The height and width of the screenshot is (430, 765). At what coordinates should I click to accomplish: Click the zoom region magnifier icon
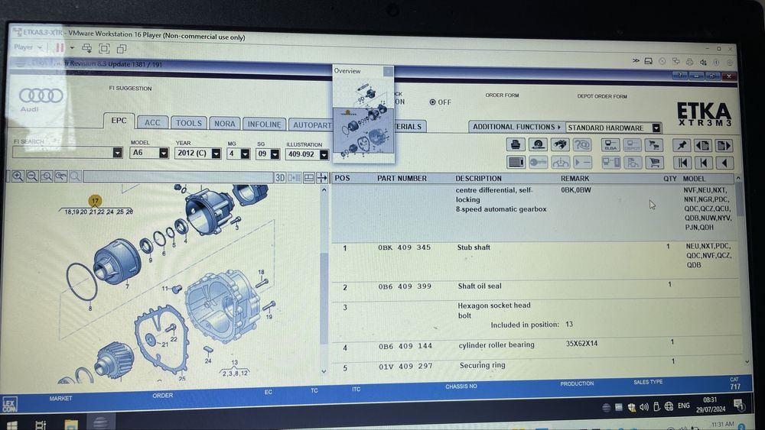pos(47,176)
